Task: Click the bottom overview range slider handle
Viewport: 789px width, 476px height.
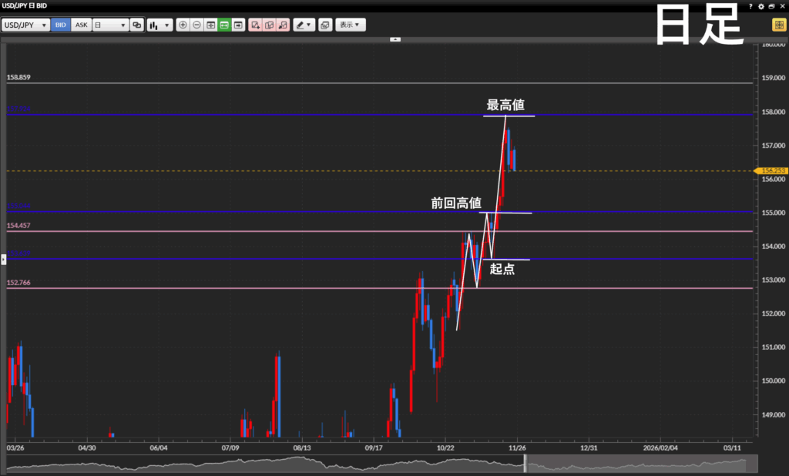Action: pos(525,464)
